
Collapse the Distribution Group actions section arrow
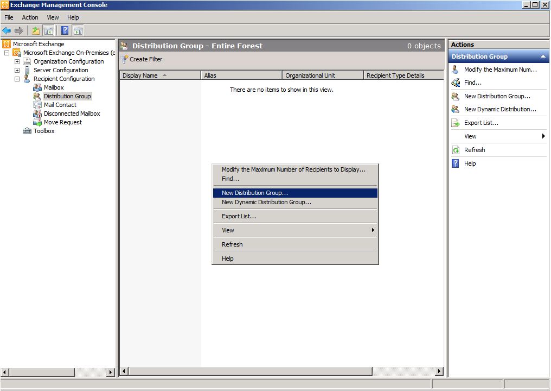(543, 56)
